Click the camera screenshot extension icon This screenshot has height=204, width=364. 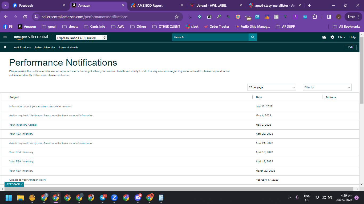click(x=209, y=17)
